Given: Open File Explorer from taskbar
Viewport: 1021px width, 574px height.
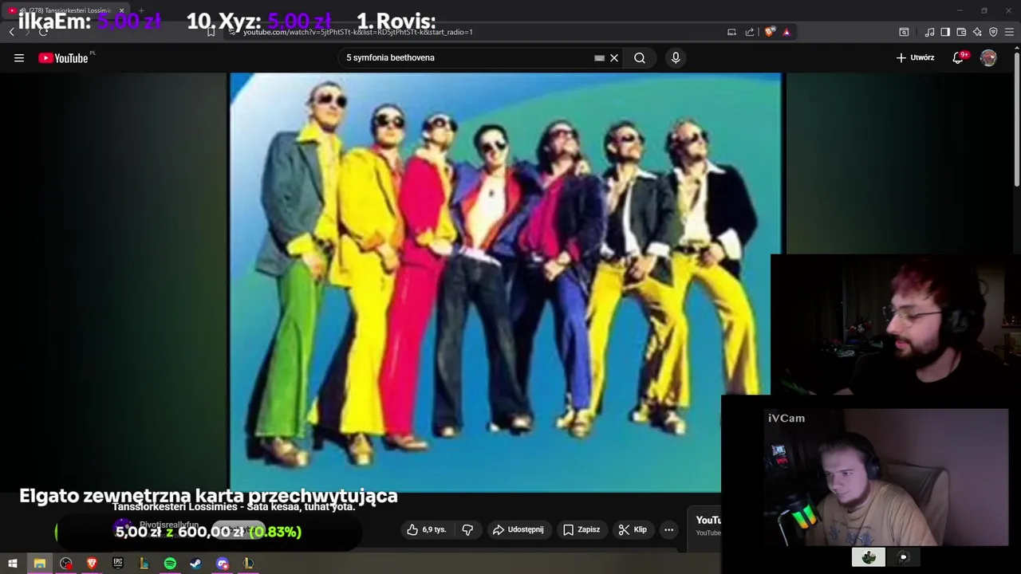Looking at the screenshot, I should (x=39, y=563).
